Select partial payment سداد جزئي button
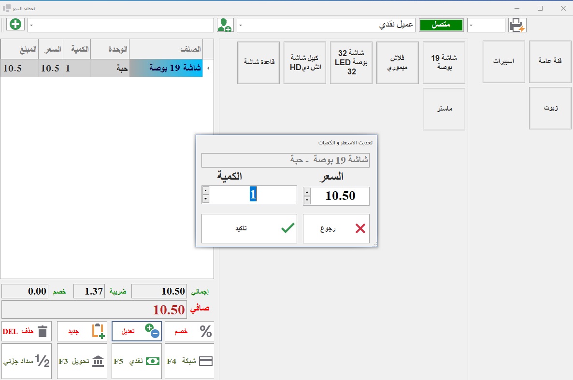Viewport: 573px width, 380px height. point(27,361)
